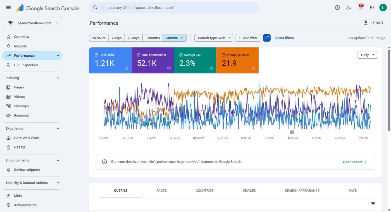Collapse the Performance sidebar chevron

coord(58,56)
